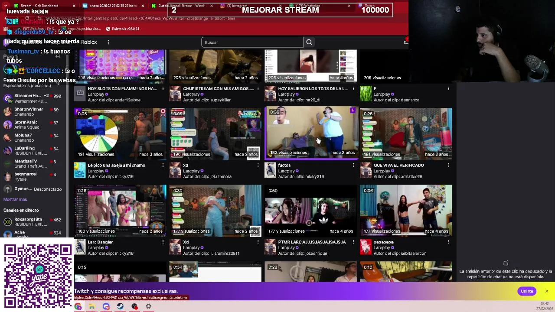
Task: Play the Le pico una abeja clip thumbnail
Action: tap(120, 133)
